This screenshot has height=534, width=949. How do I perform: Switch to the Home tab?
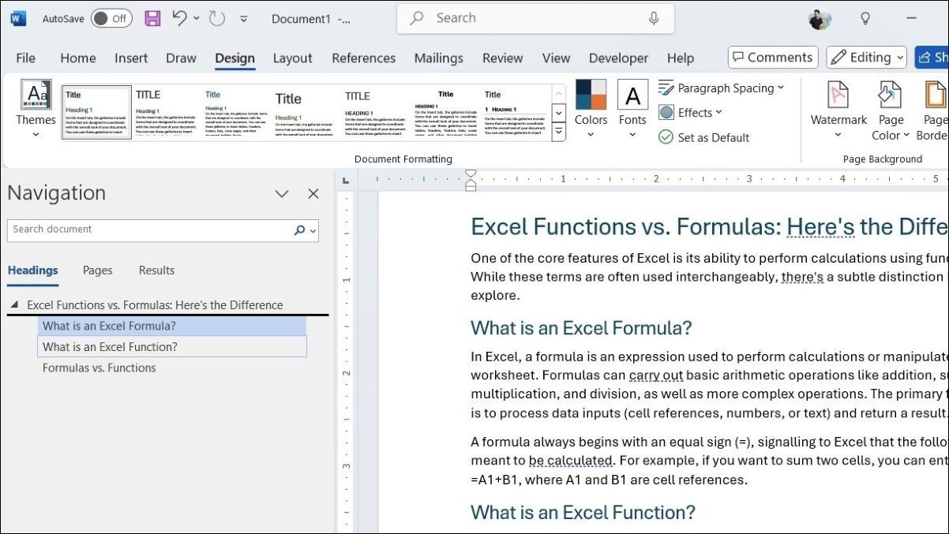(x=78, y=58)
